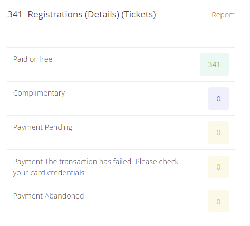Screen dimensions: 250x226
Task: Click the Payment Abandoned count badge
Action: [x=218, y=201]
